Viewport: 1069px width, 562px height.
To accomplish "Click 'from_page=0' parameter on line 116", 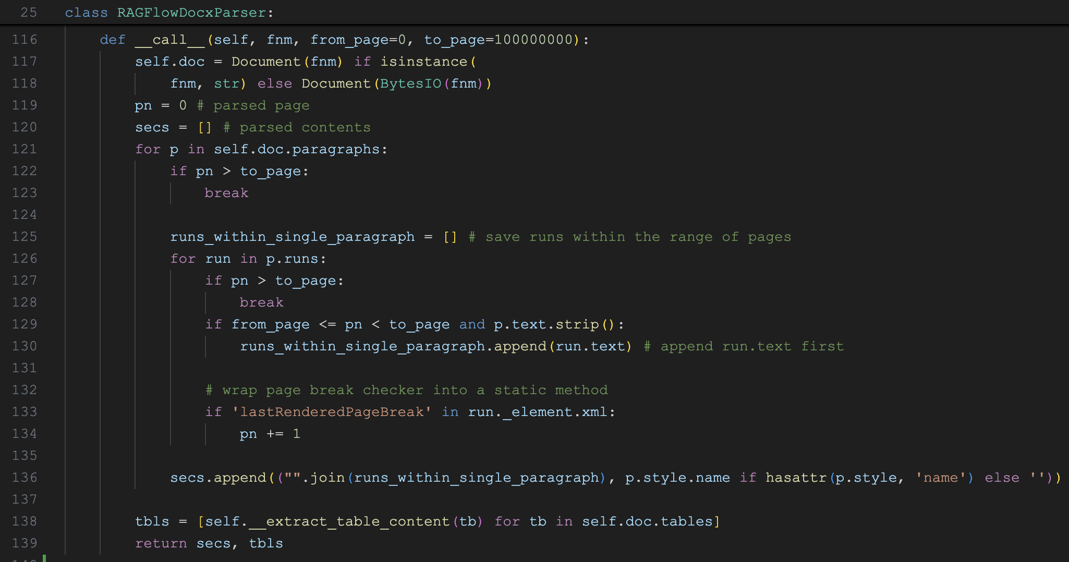I will point(358,40).
